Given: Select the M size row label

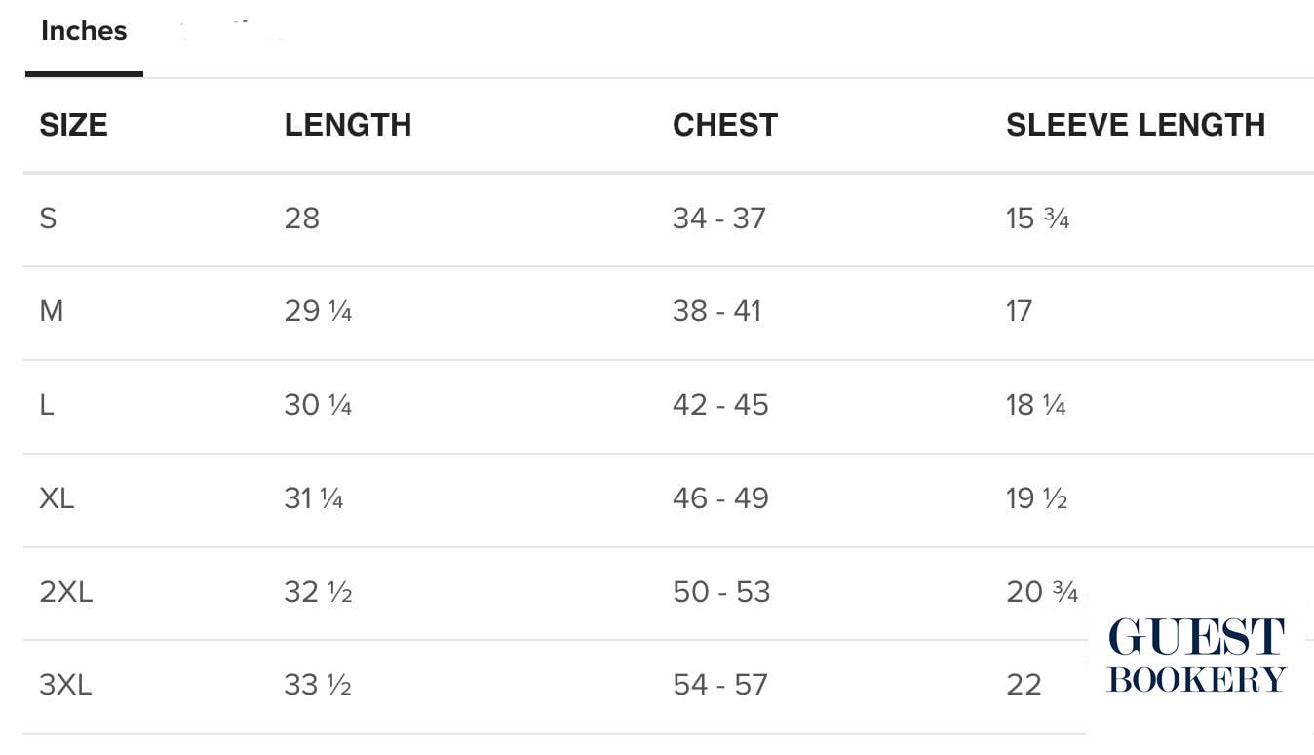Looking at the screenshot, I should click(x=52, y=312).
